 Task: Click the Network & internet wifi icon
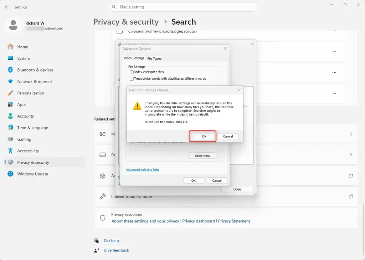click(x=10, y=82)
